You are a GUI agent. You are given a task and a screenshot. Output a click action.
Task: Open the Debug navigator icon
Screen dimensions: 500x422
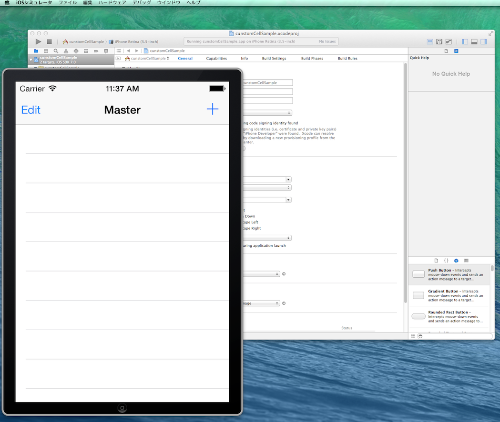pyautogui.click(x=86, y=51)
